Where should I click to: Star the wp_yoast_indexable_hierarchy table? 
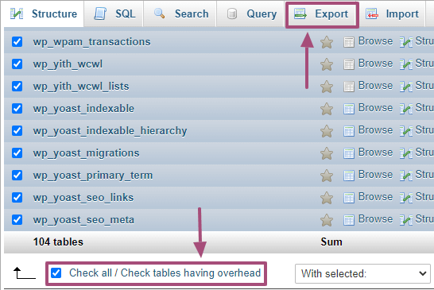coord(327,131)
